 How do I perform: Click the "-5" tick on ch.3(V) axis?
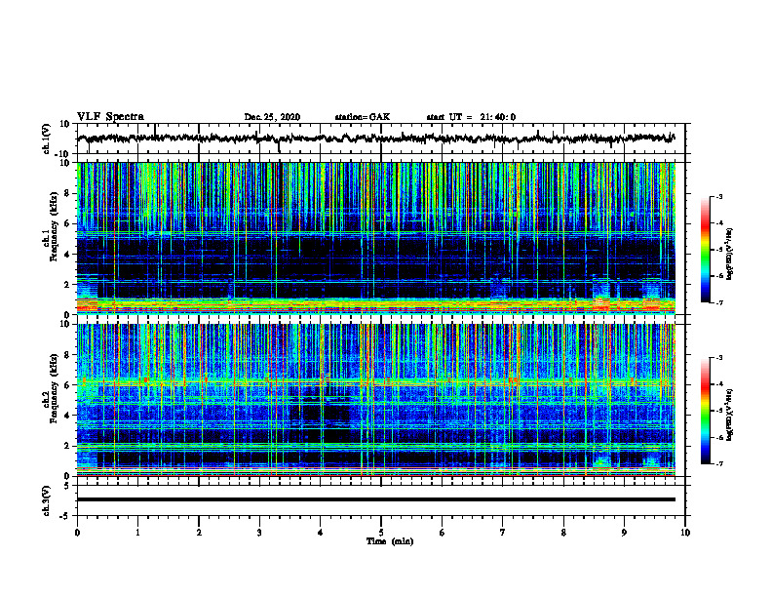coord(66,516)
